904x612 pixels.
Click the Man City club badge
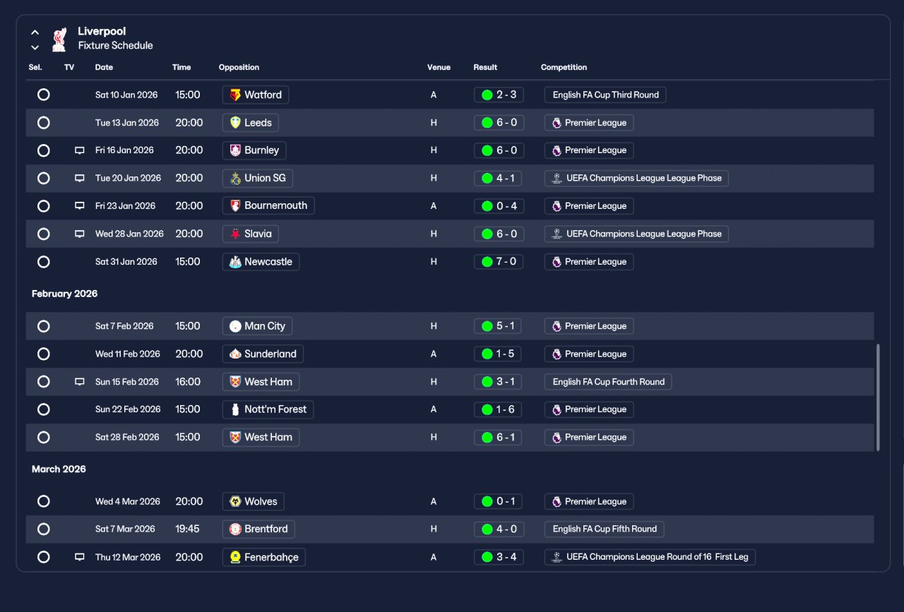point(235,326)
